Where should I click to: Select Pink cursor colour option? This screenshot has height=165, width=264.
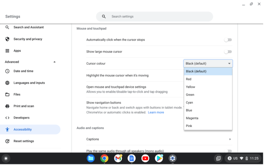click(x=208, y=126)
